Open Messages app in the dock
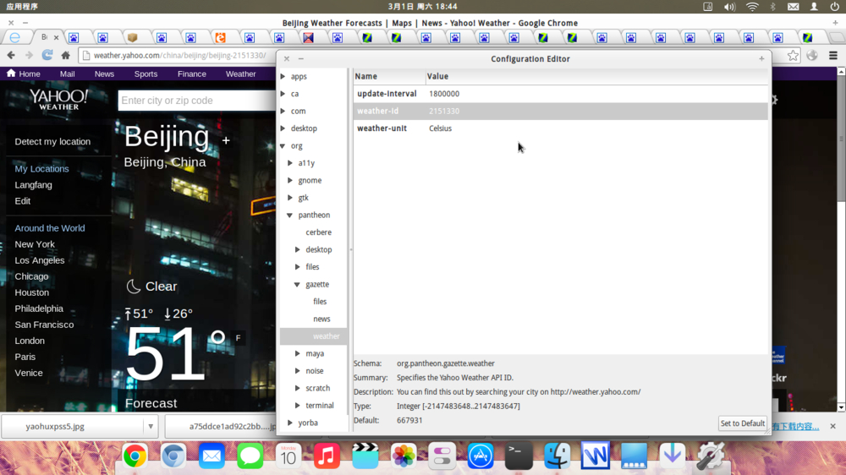846x475 pixels. pos(250,456)
